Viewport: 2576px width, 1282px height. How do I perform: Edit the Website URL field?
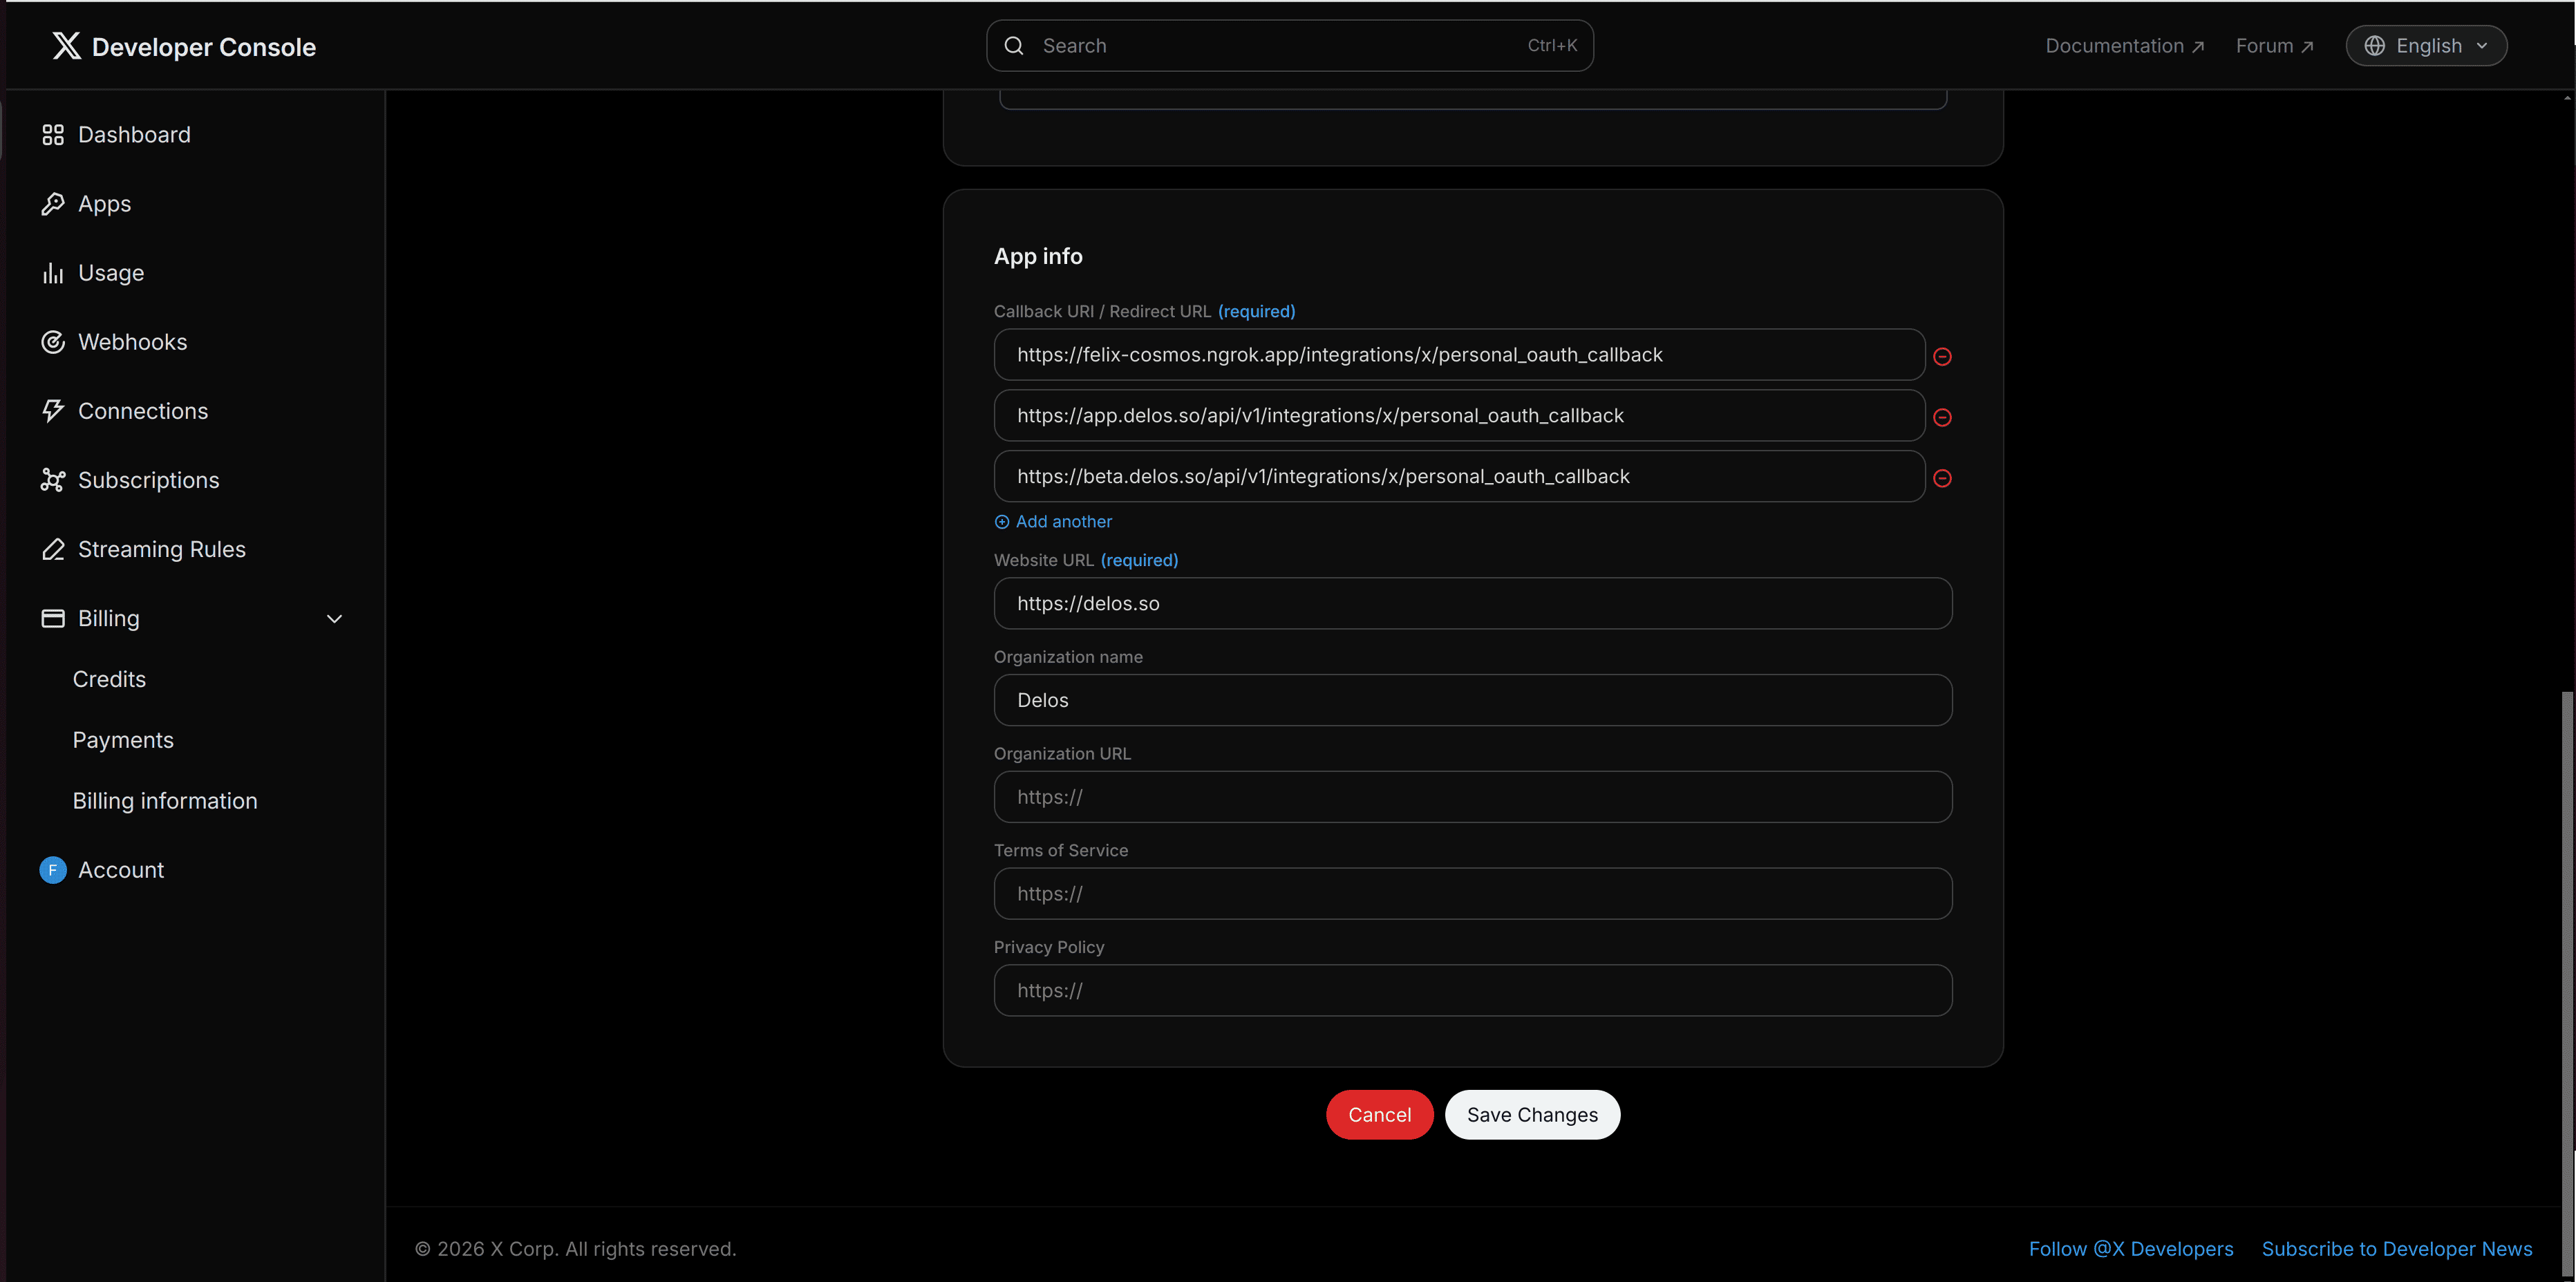1472,603
